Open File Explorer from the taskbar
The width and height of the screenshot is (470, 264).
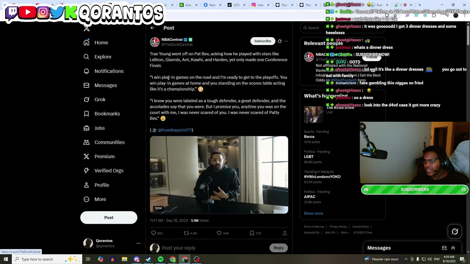tap(124, 259)
